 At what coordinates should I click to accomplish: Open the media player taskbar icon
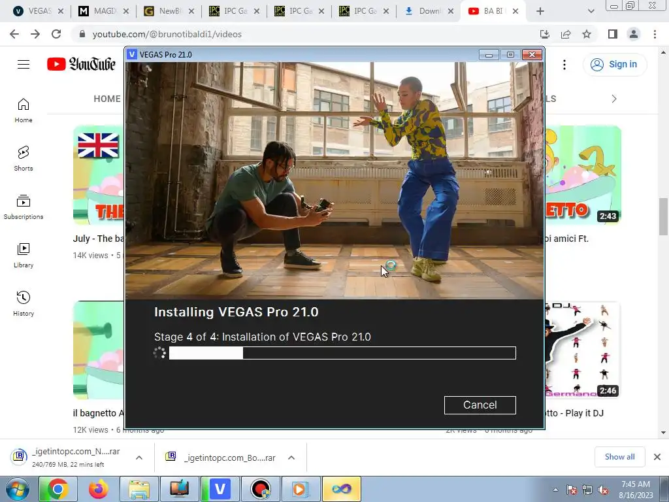tap(300, 489)
